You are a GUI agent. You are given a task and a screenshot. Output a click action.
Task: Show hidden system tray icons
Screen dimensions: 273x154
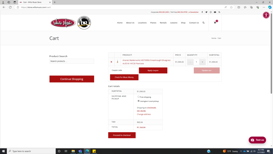coord(241,151)
